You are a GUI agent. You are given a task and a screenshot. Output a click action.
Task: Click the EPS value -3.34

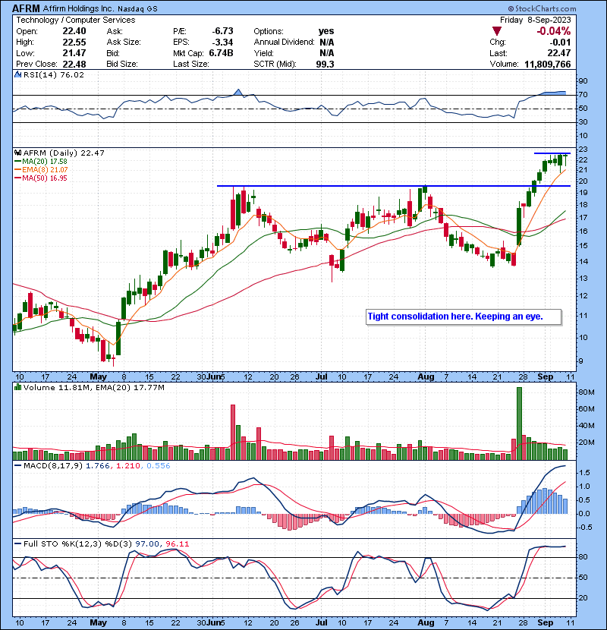point(222,43)
